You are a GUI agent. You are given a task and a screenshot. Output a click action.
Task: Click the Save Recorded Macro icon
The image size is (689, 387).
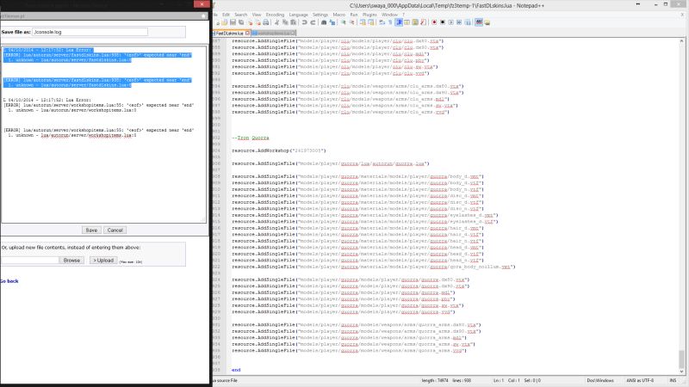(x=468, y=22)
